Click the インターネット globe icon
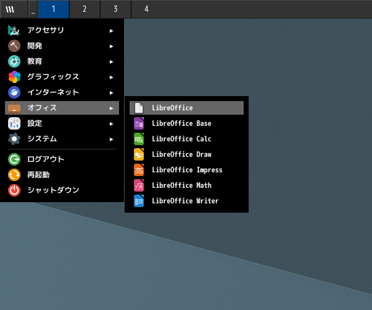Screen dimensions: 372x310 click(14, 92)
